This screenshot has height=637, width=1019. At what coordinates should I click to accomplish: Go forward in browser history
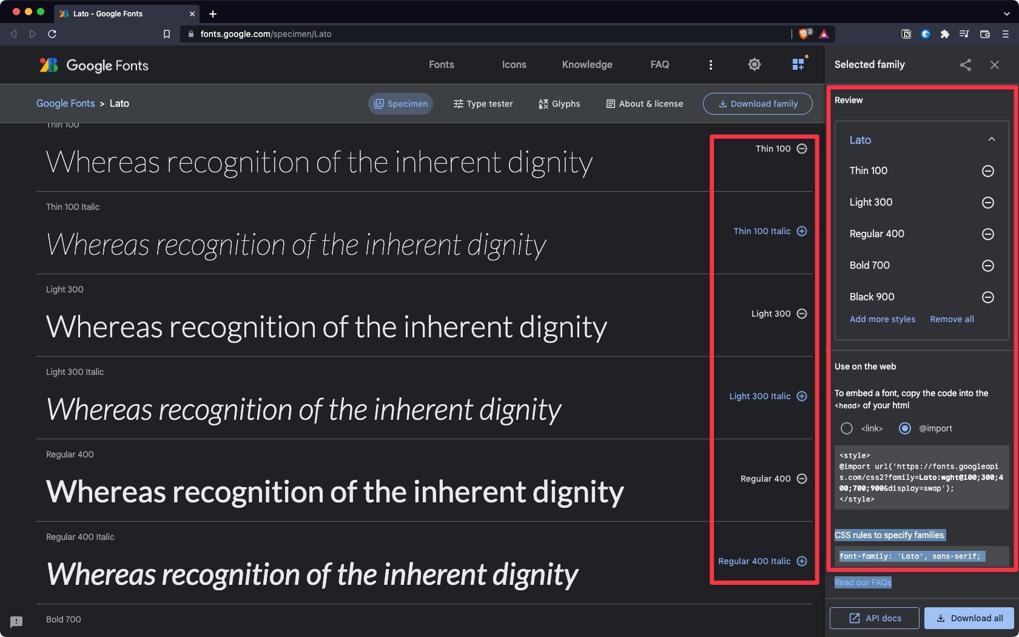coord(33,34)
